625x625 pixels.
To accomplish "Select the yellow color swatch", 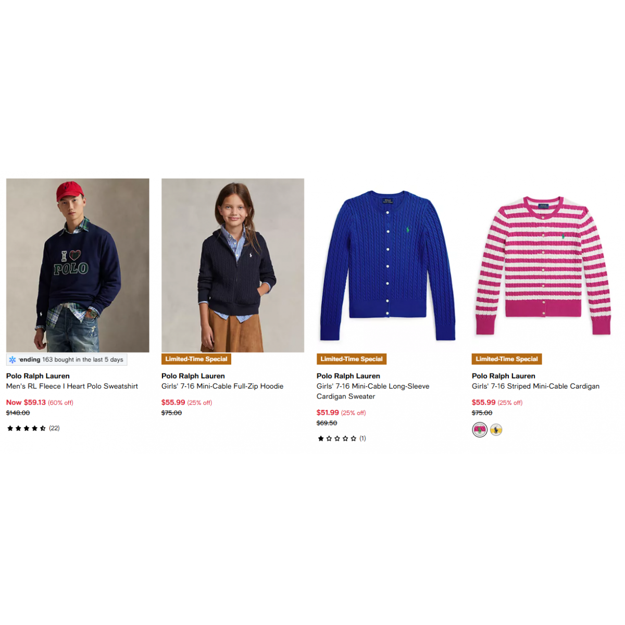I will point(496,430).
